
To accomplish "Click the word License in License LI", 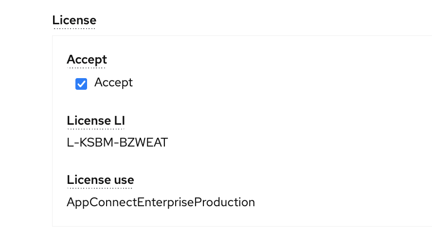I will pyautogui.click(x=89, y=121).
